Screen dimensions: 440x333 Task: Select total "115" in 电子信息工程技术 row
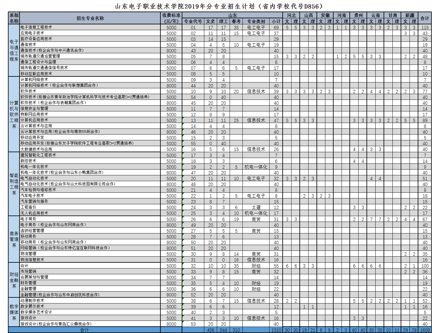(425, 27)
